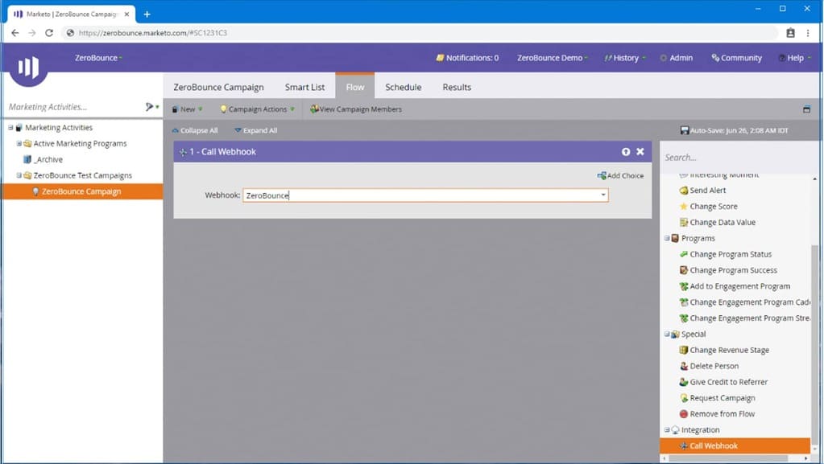Open the Help menu
This screenshot has height=464, width=824.
click(x=794, y=58)
